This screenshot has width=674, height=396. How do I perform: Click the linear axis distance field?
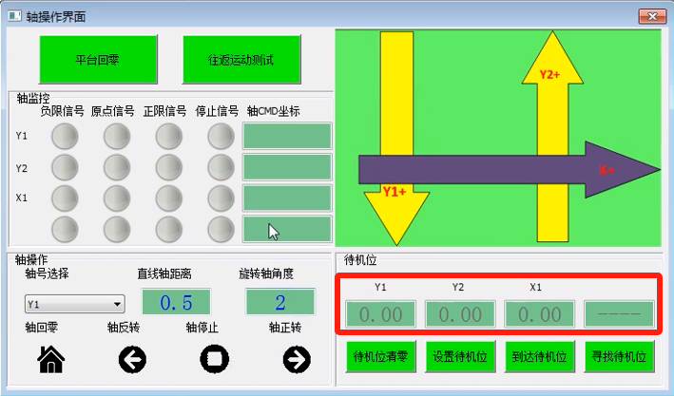point(176,303)
